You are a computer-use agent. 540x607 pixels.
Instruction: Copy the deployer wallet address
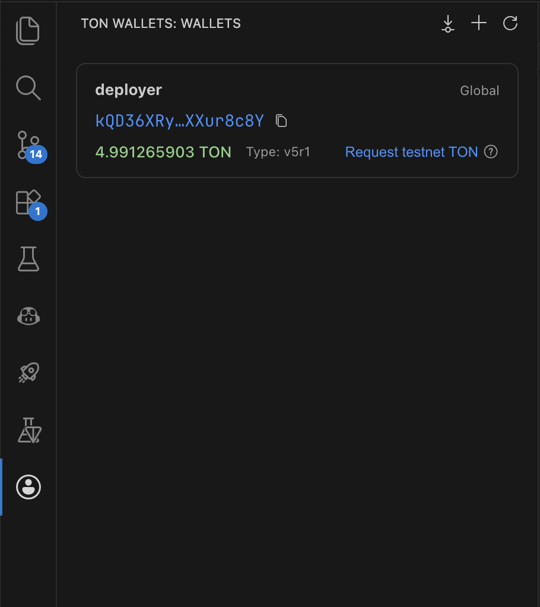(282, 121)
